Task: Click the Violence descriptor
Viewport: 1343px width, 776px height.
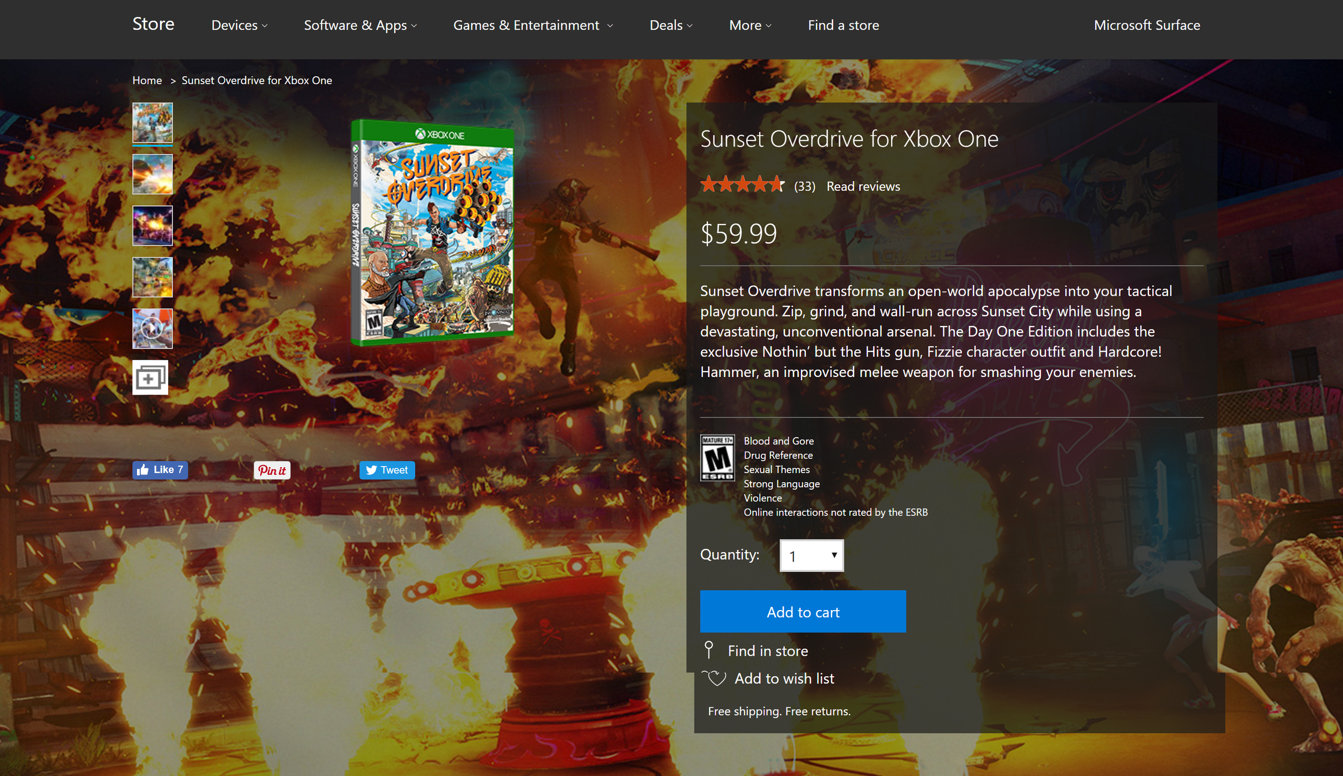Action: click(763, 498)
